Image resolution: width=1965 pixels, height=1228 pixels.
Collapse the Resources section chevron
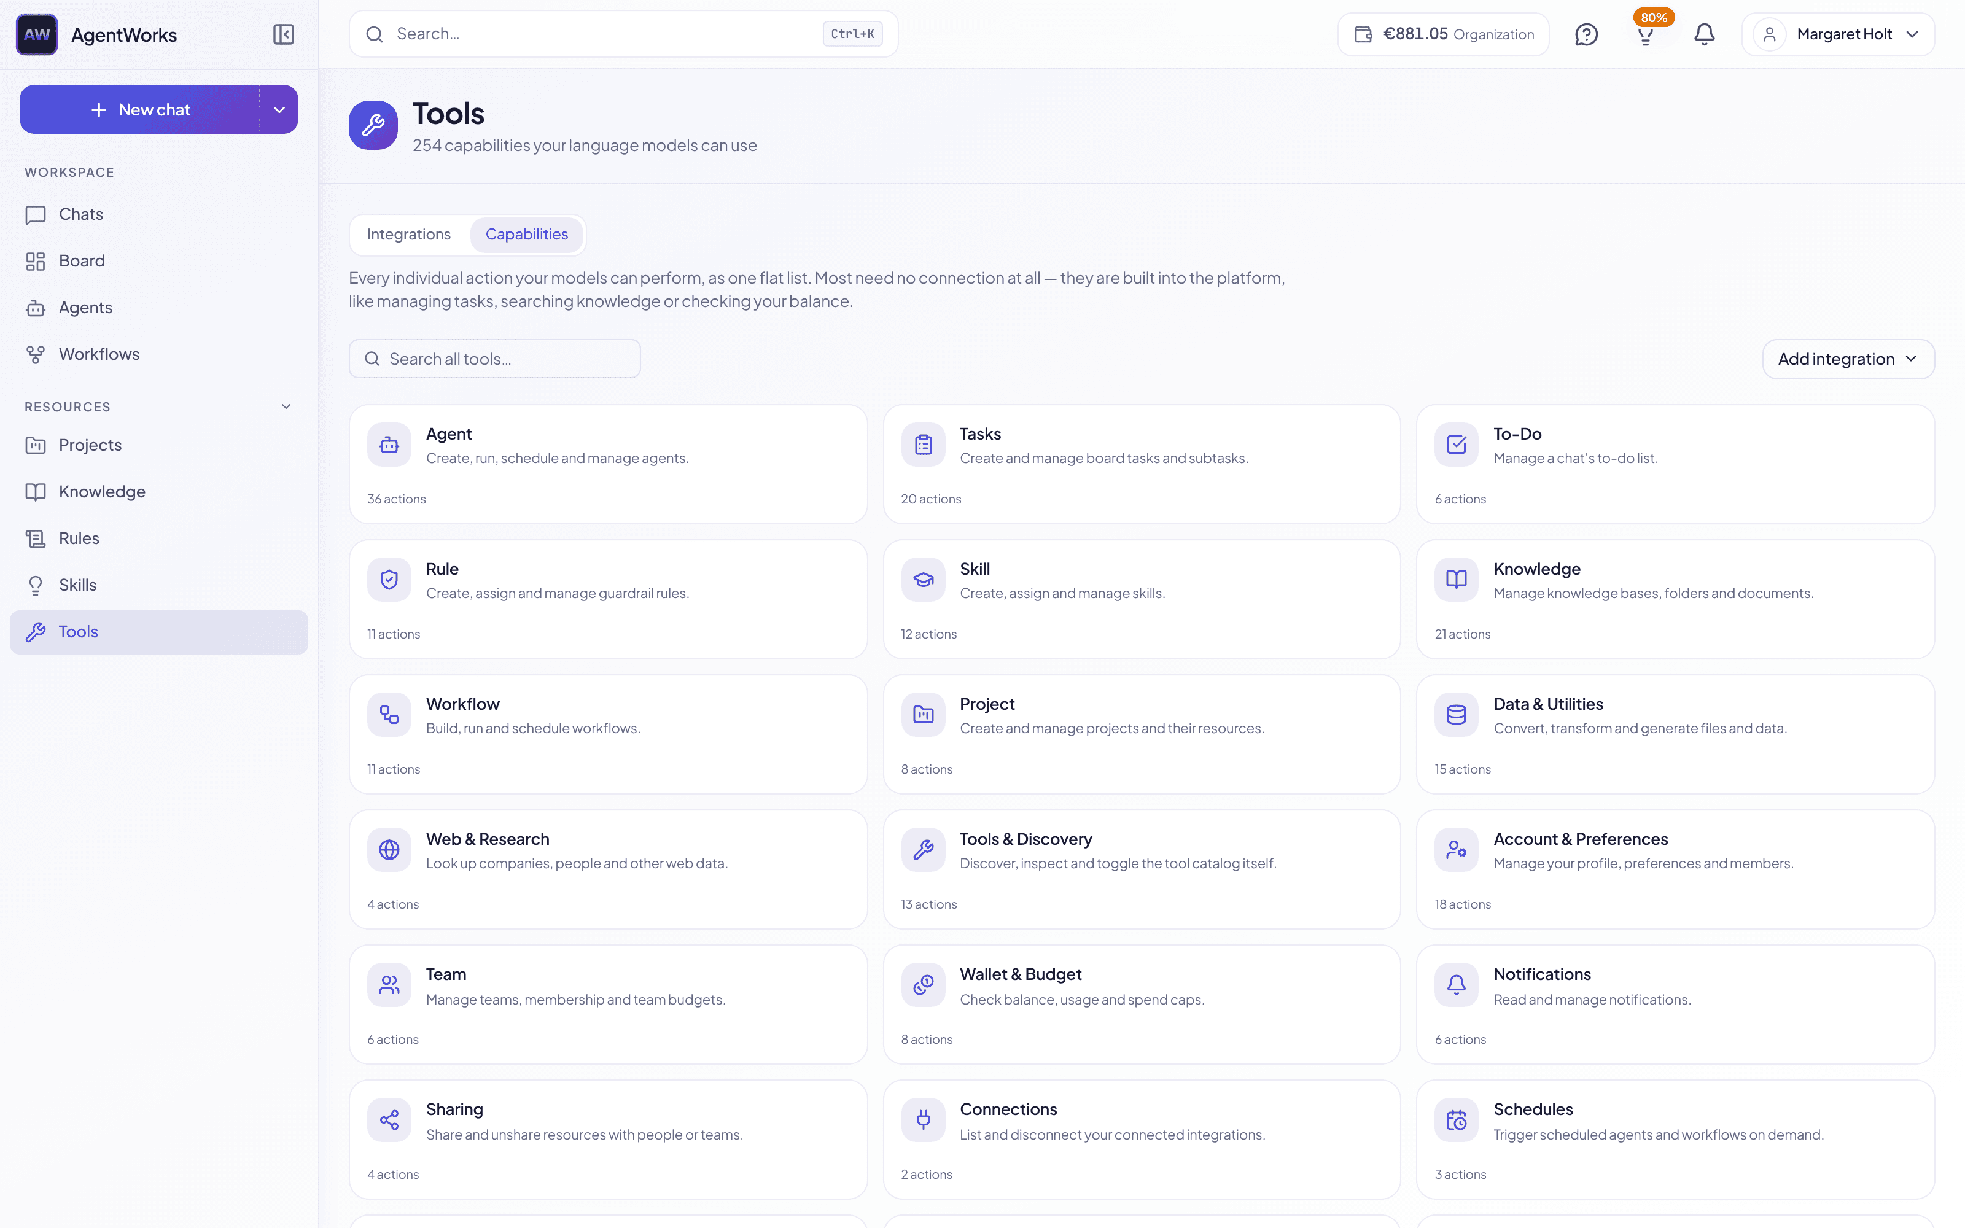pyautogui.click(x=286, y=406)
